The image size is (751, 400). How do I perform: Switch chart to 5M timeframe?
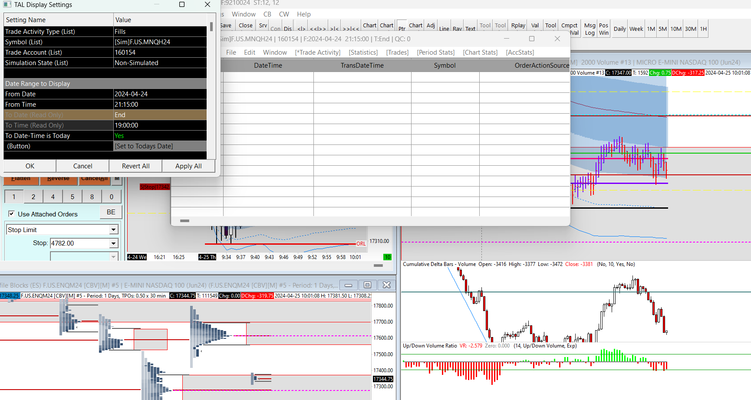pos(662,29)
